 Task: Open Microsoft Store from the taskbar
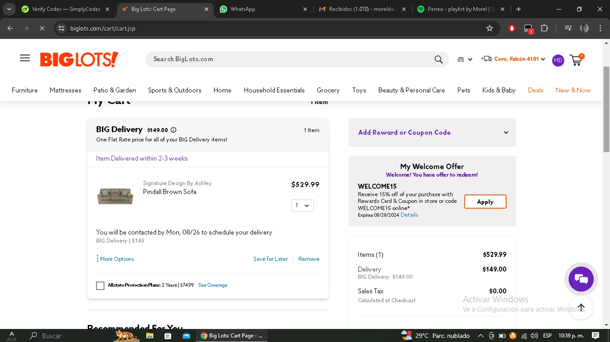click(168, 336)
